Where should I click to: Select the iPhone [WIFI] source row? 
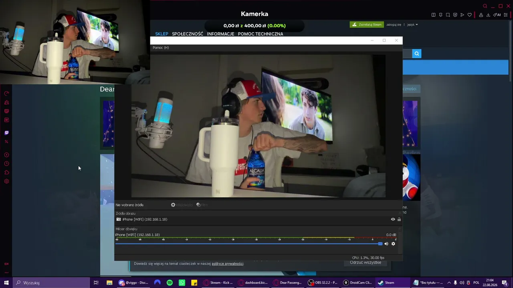pyautogui.click(x=259, y=219)
